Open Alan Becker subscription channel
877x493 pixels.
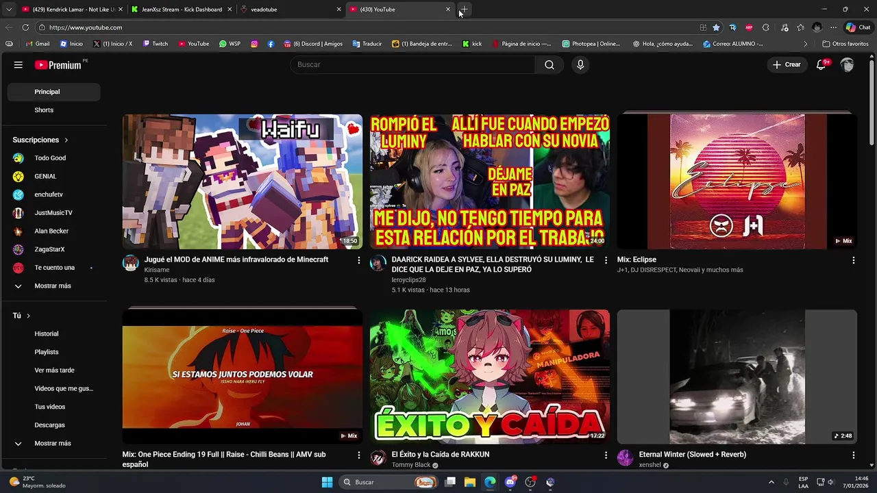tap(53, 231)
